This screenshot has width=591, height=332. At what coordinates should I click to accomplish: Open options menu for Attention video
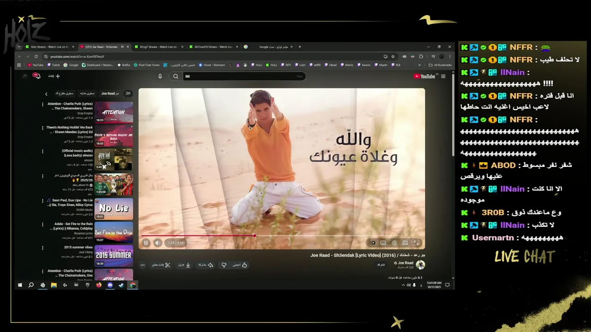click(42, 105)
